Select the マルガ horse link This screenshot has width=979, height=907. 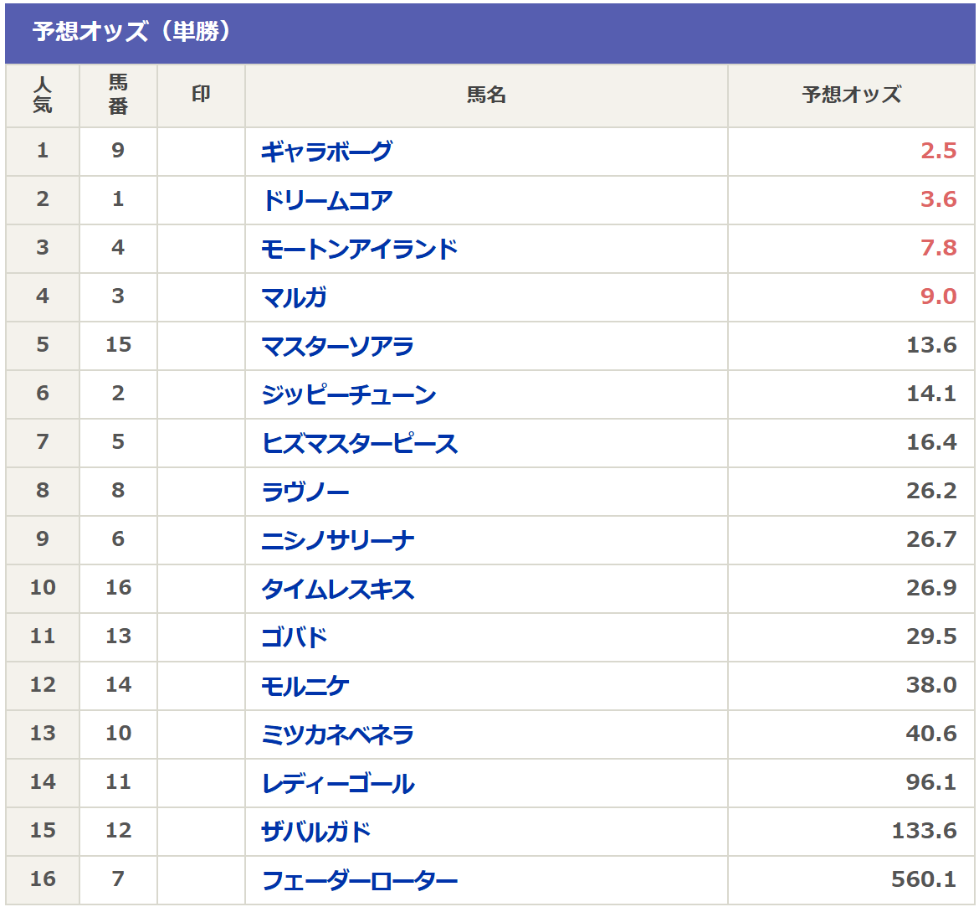pyautogui.click(x=294, y=297)
